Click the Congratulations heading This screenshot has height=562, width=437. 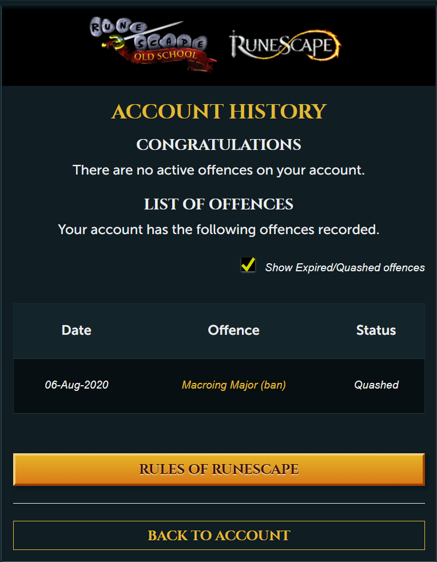218,145
